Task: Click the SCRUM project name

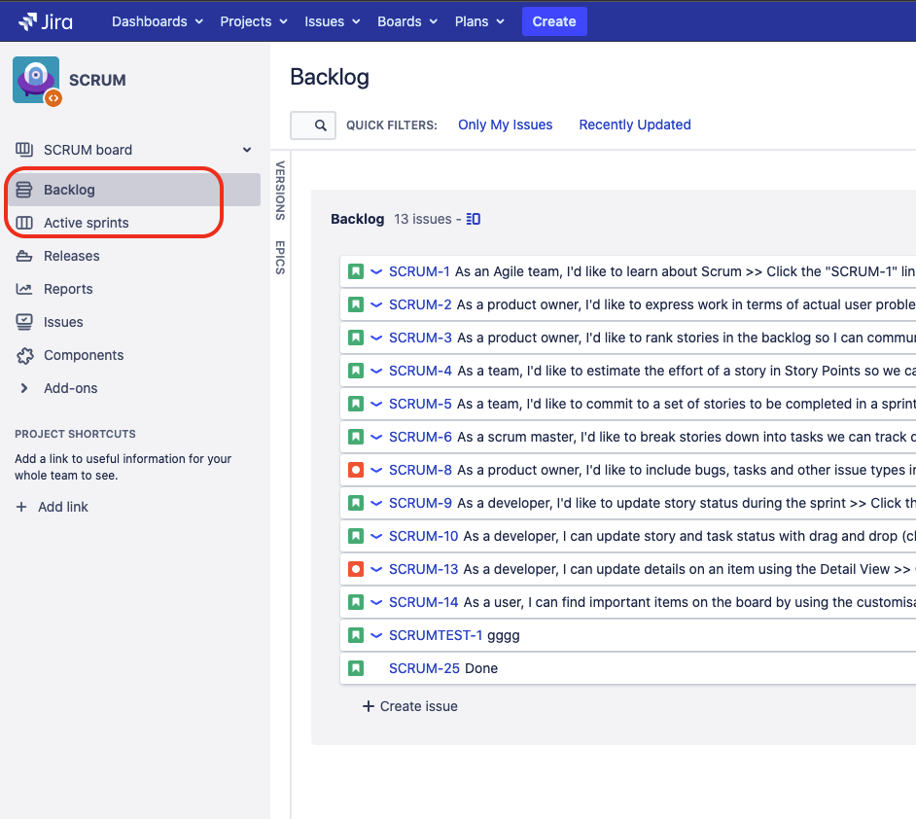Action: (x=97, y=80)
